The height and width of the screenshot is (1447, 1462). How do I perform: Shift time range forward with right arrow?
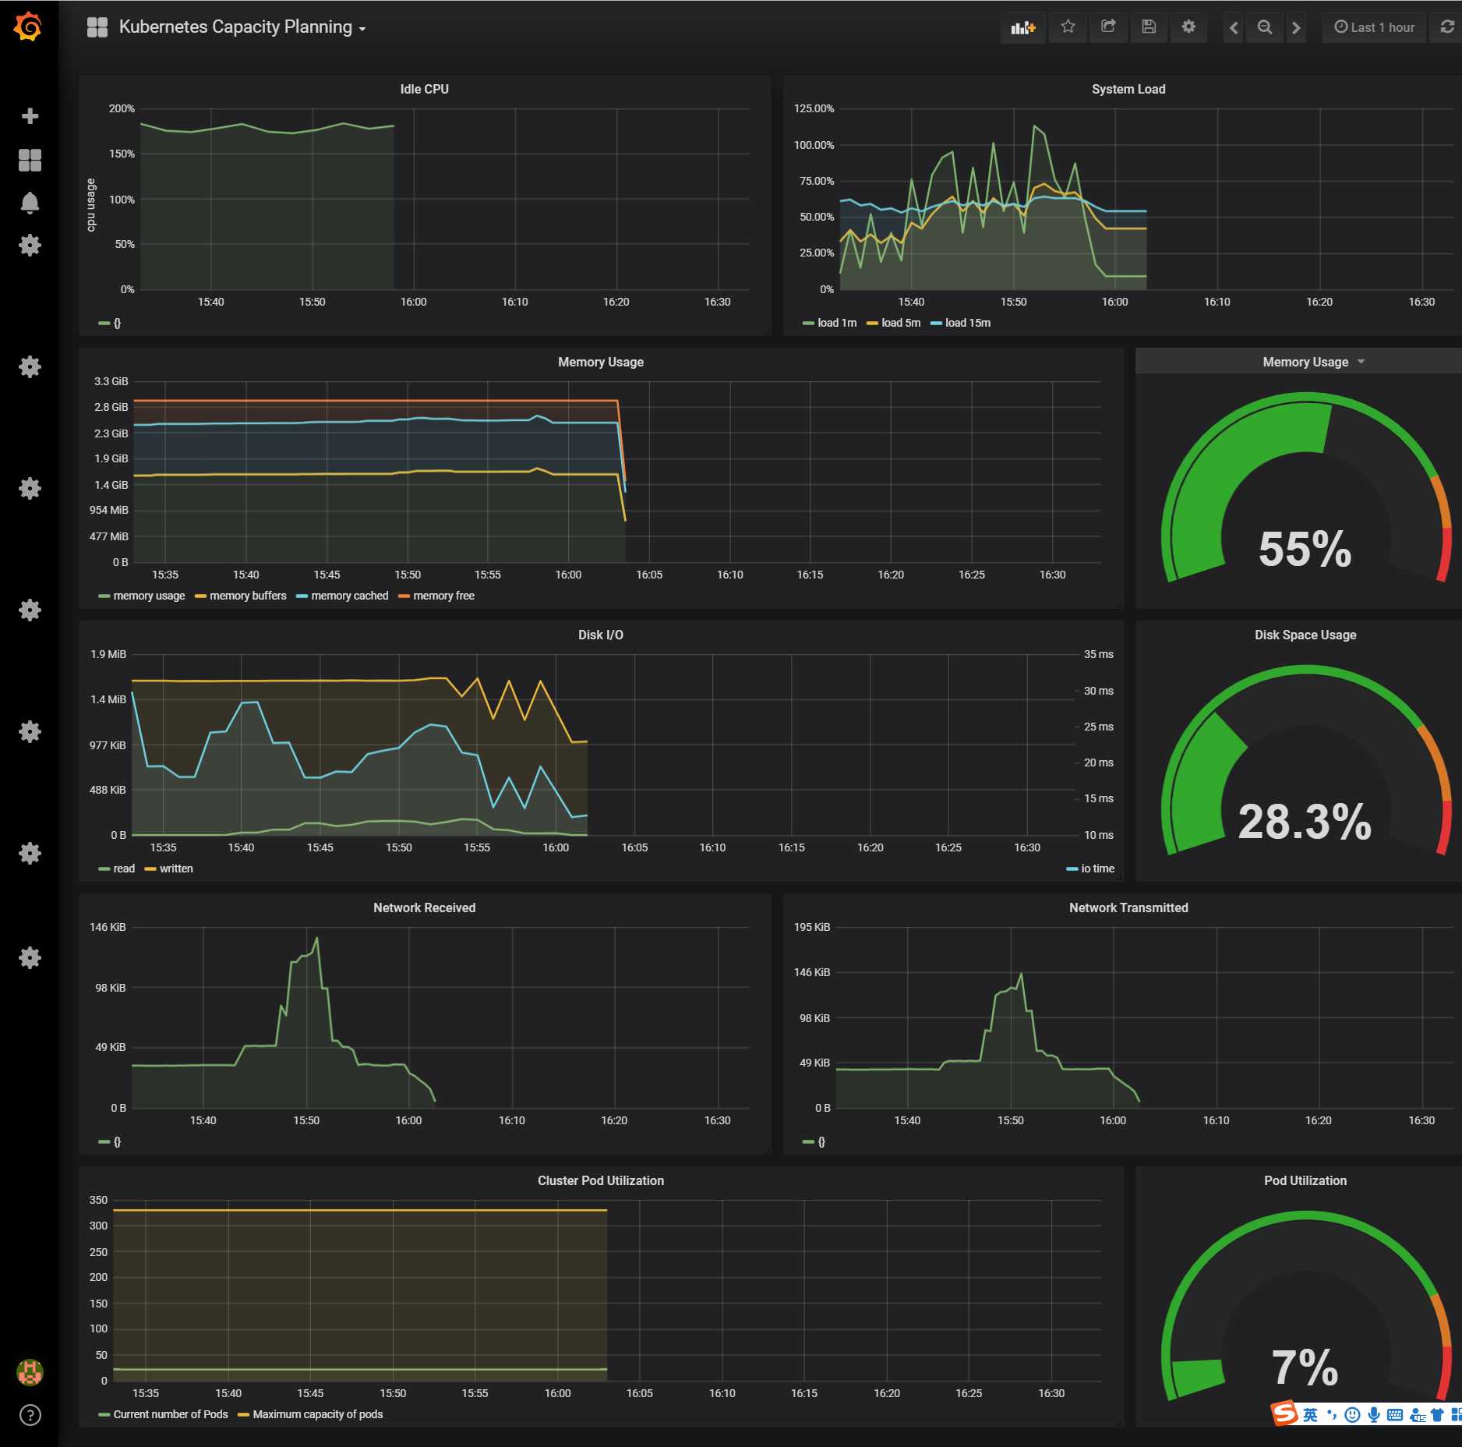tap(1296, 27)
